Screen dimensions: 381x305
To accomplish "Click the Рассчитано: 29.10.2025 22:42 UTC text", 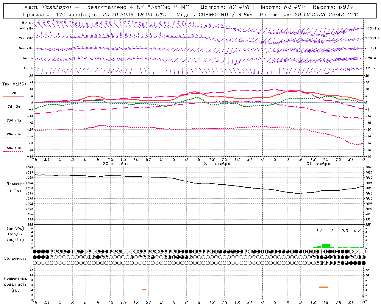I will click(309, 15).
